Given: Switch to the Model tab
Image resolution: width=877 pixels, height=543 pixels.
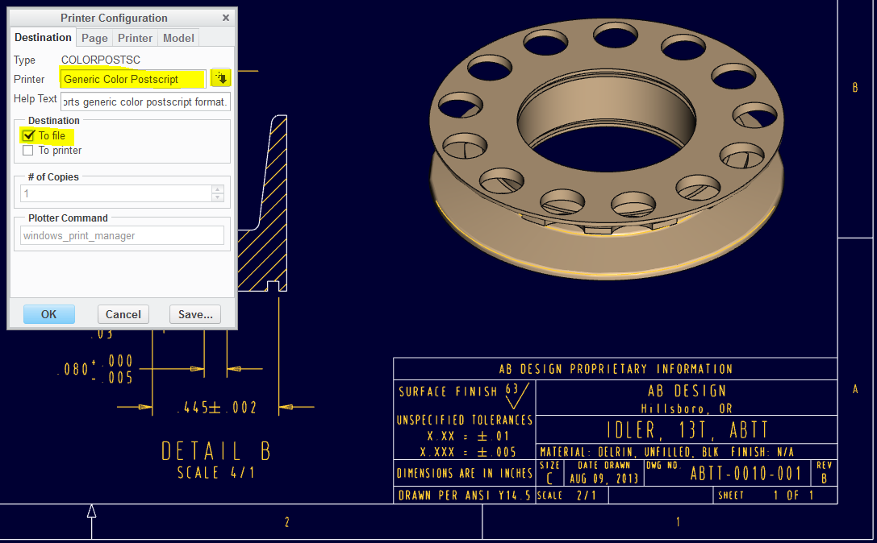Looking at the screenshot, I should 178,38.
